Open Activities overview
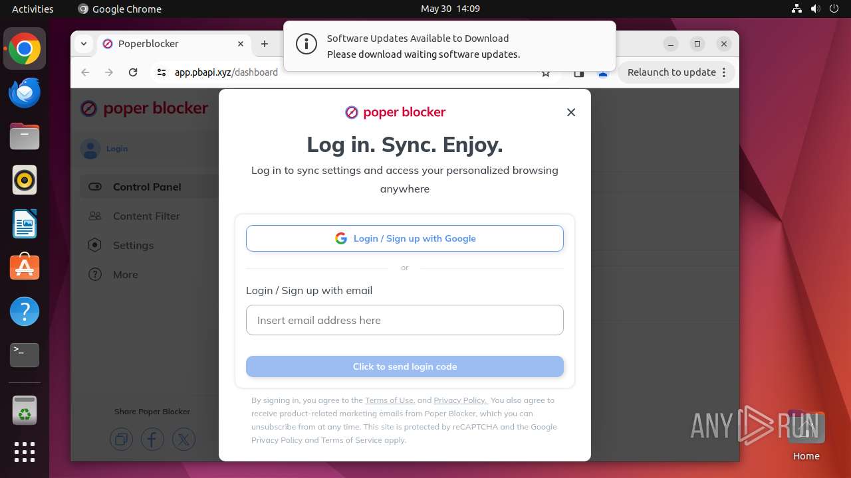Screen dimensions: 851x478 pyautogui.click(x=33, y=9)
